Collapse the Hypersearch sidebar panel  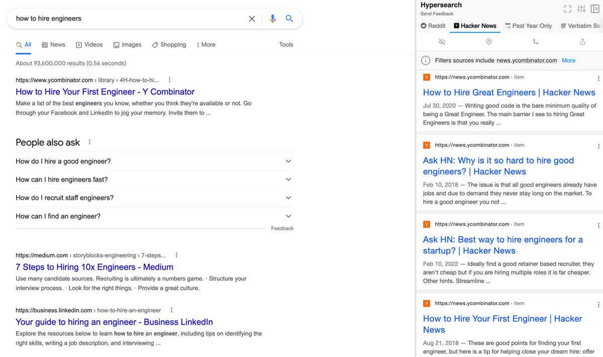click(595, 9)
